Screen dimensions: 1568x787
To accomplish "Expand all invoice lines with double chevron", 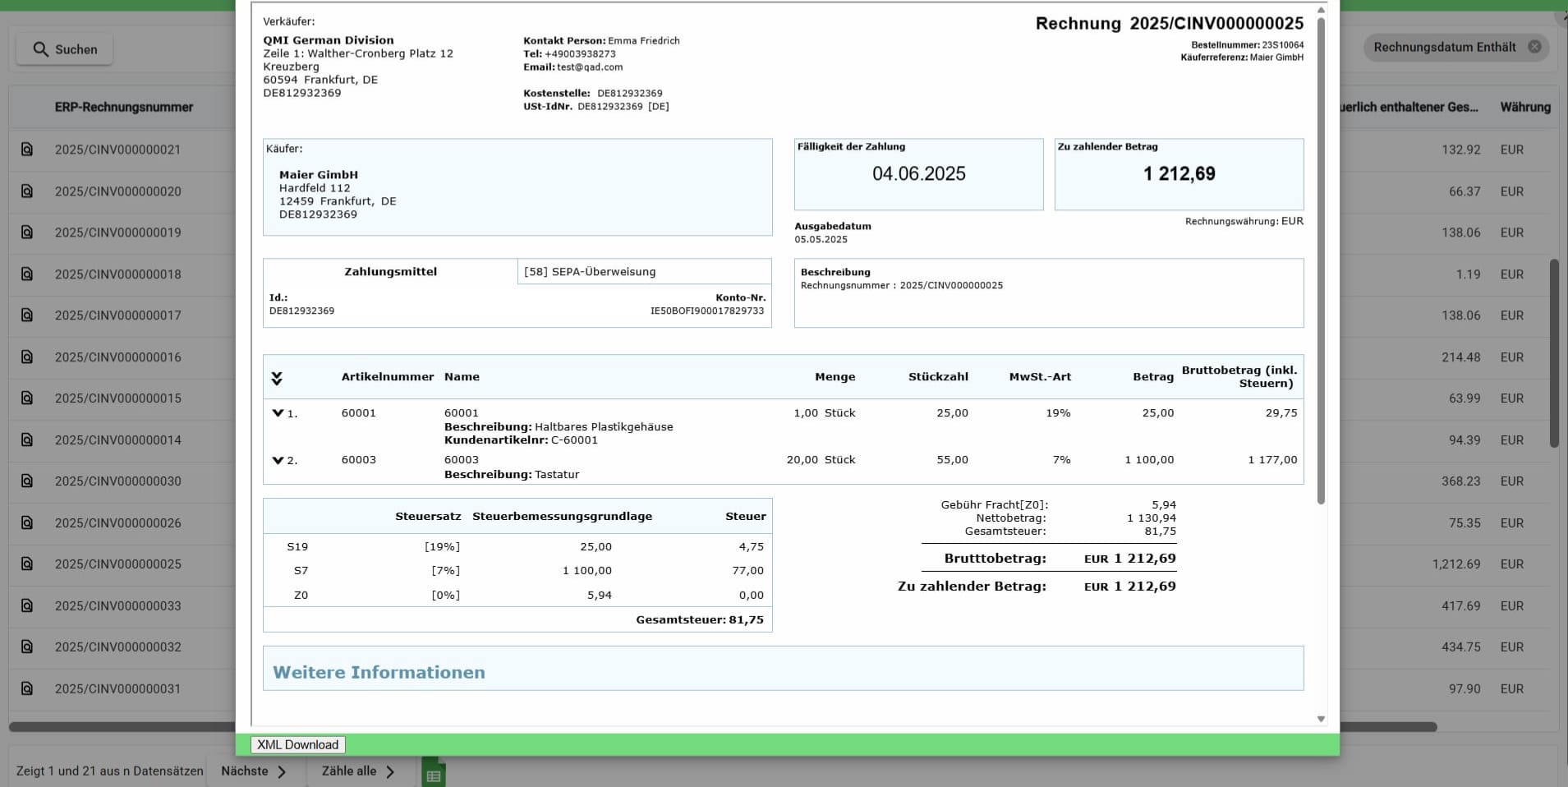I will click(277, 378).
